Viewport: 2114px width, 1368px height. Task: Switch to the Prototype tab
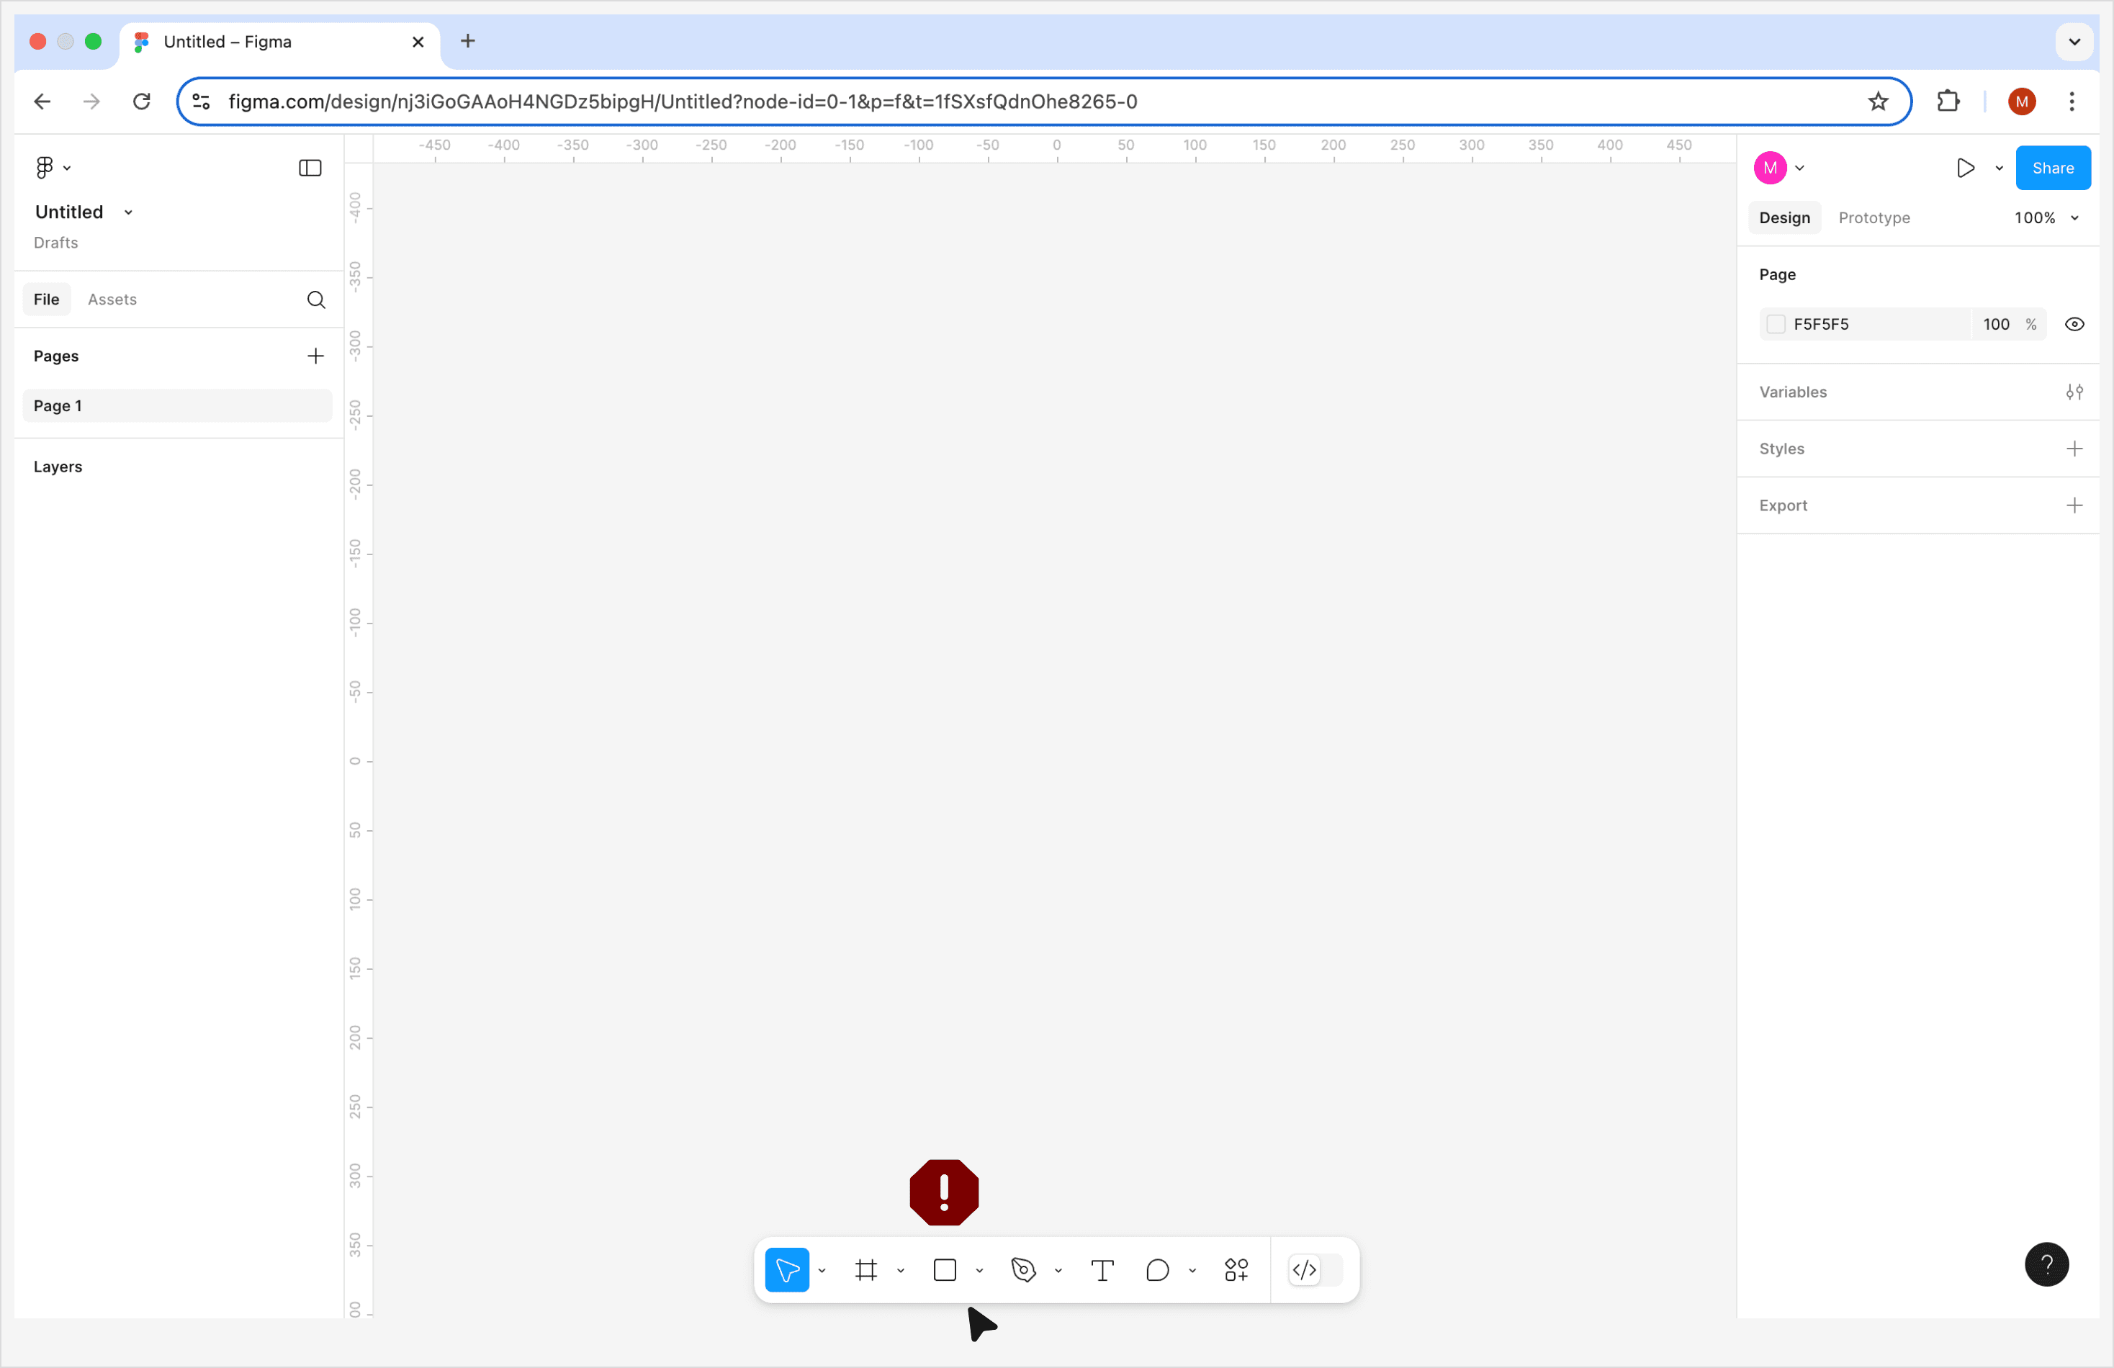pos(1874,217)
